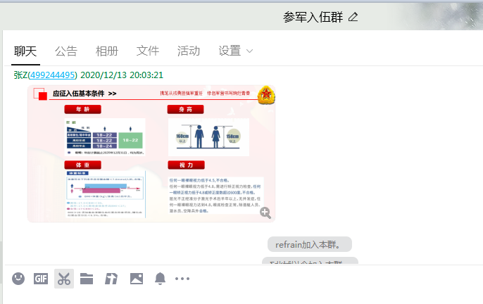Open the GIF sticker panel

[x=41, y=279]
